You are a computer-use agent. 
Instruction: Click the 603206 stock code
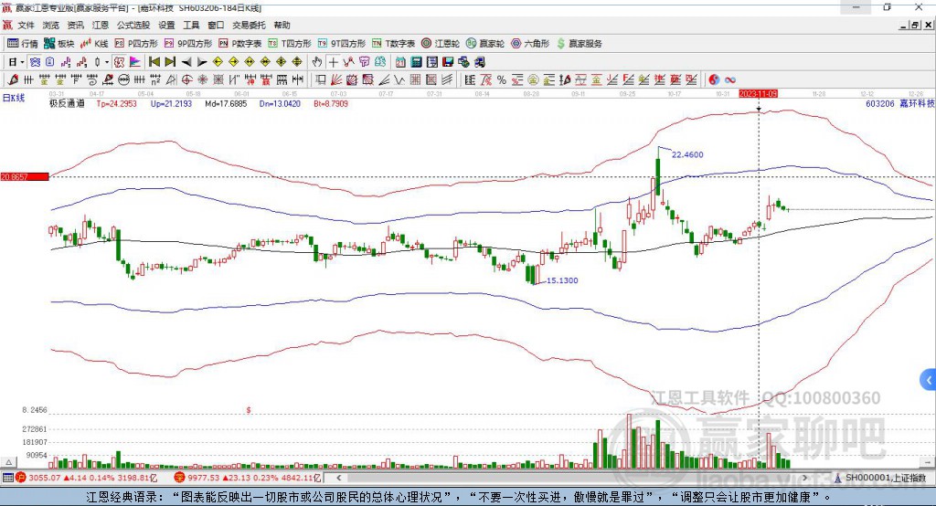880,104
